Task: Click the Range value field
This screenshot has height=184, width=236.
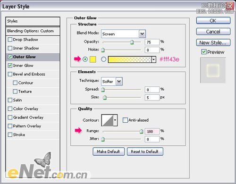Action: [x=152, y=131]
